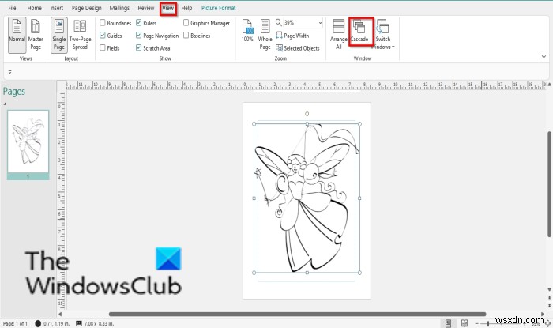The width and height of the screenshot is (553, 328).
Task: Collapse the ribbon with the chevron
Action: point(544,56)
